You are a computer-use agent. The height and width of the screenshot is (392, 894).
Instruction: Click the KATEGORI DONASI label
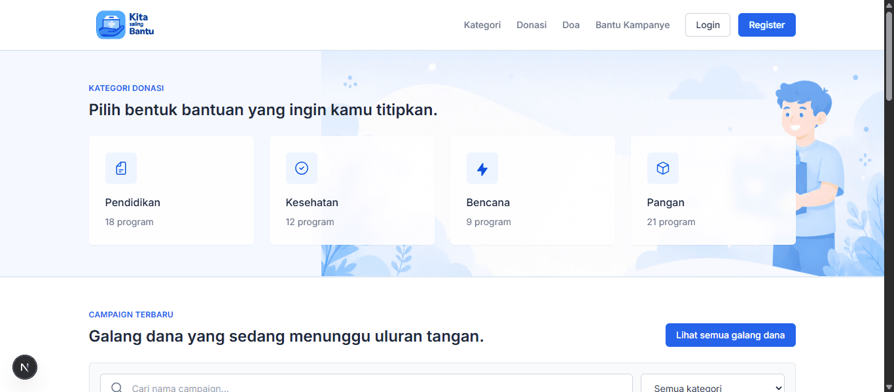point(126,88)
